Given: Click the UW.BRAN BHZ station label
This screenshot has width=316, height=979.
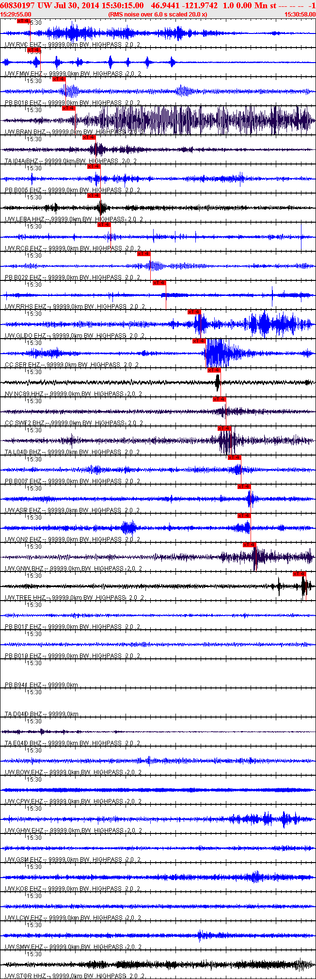Looking at the screenshot, I should [25, 132].
